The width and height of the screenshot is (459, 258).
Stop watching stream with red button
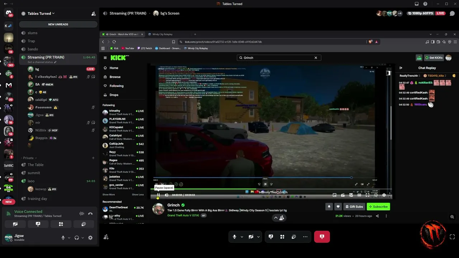[322, 236]
